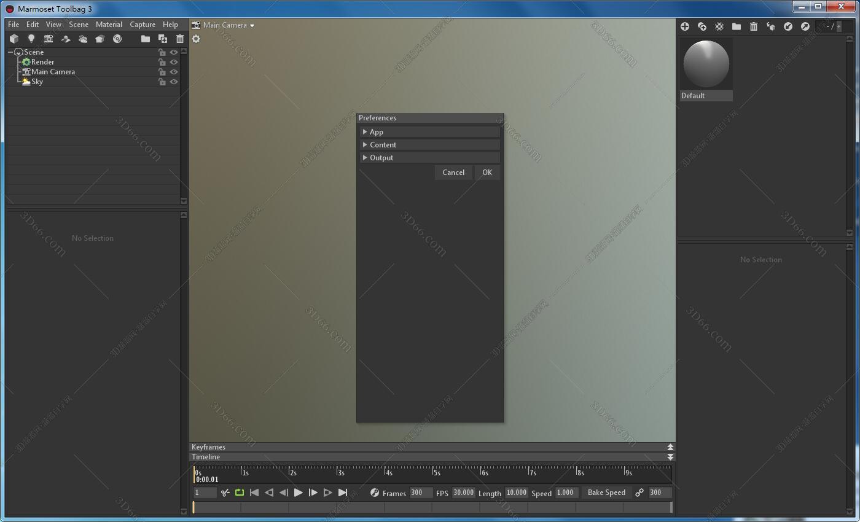Create a new material in the material panel

pos(684,26)
